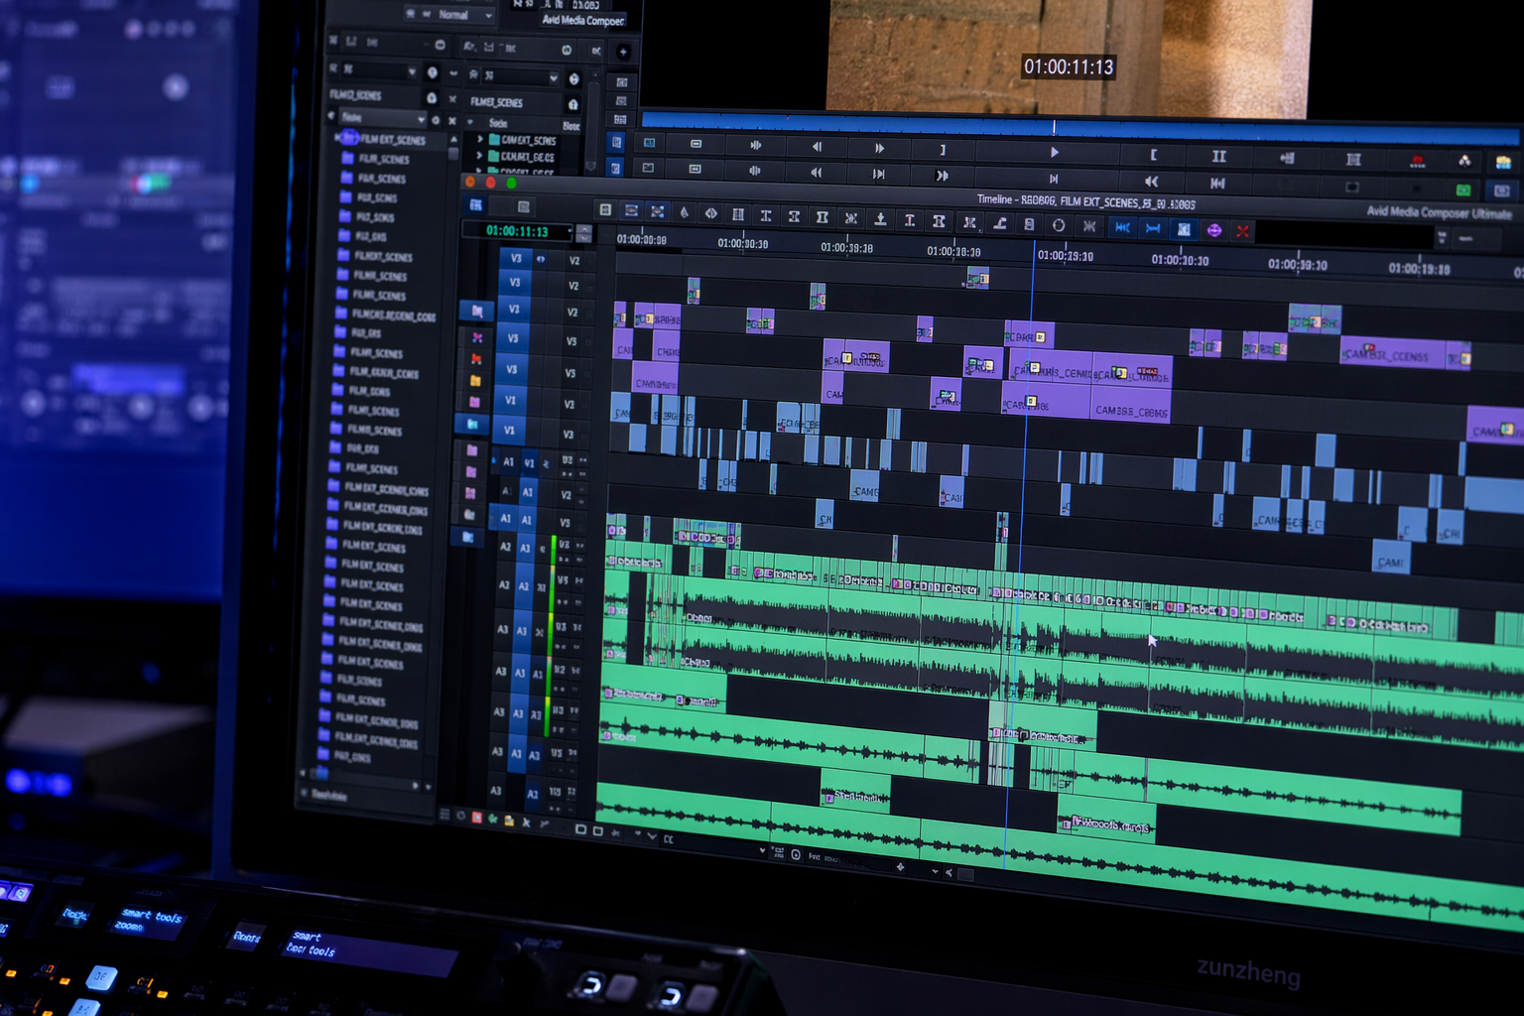This screenshot has width=1524, height=1016.
Task: Mark Out with the ] bracket button
Action: tap(943, 150)
